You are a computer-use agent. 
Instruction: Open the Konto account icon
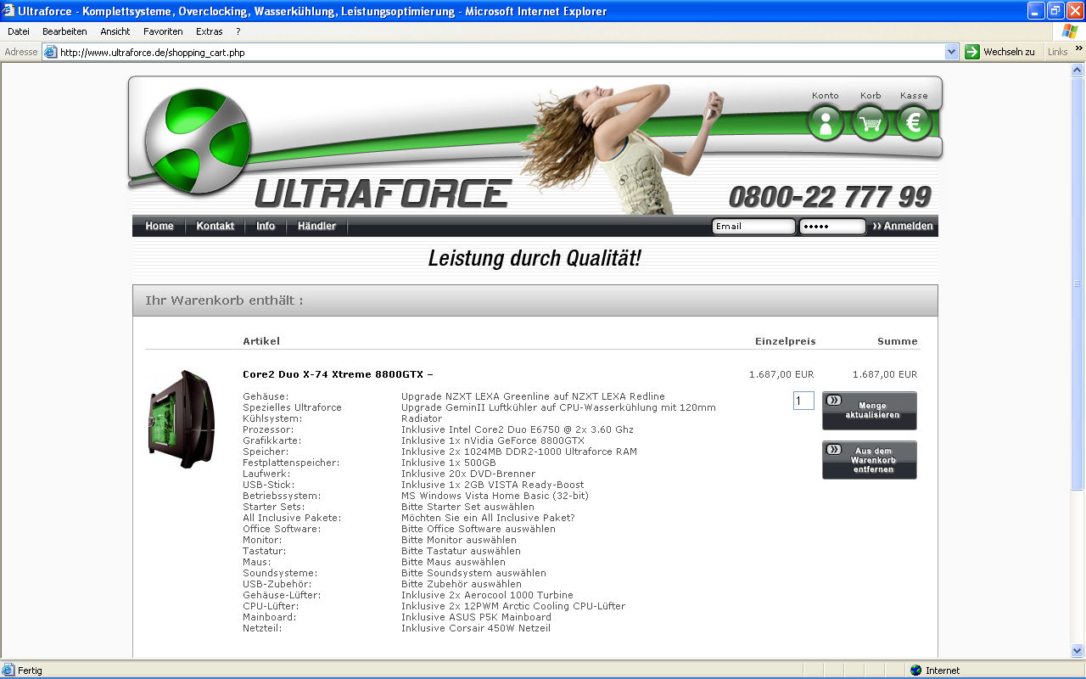pyautogui.click(x=826, y=123)
